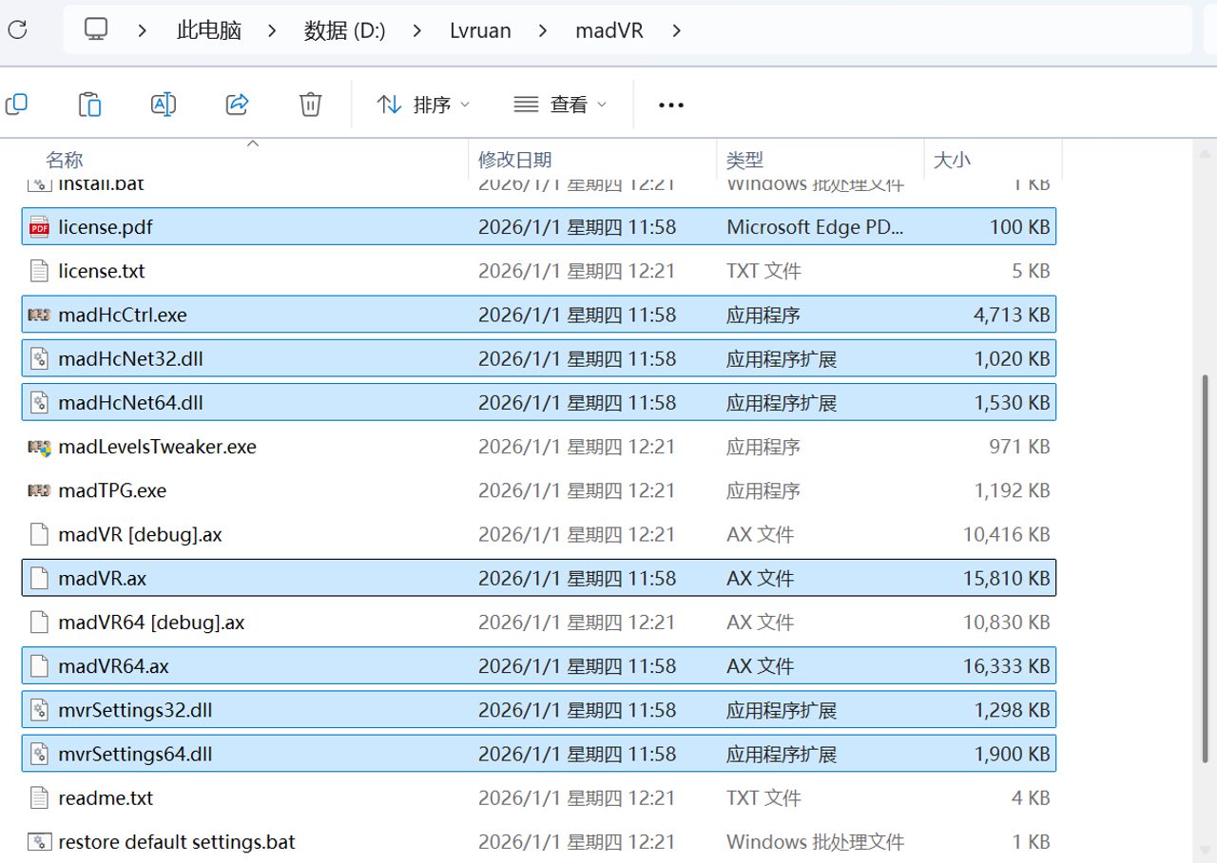The width and height of the screenshot is (1217, 863).
Task: Select the file name readme.txt
Action: tap(106, 797)
